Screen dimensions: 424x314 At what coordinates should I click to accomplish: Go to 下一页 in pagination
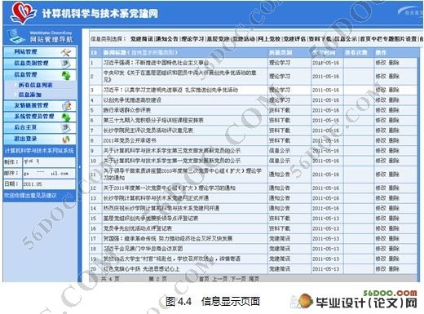tap(238, 279)
